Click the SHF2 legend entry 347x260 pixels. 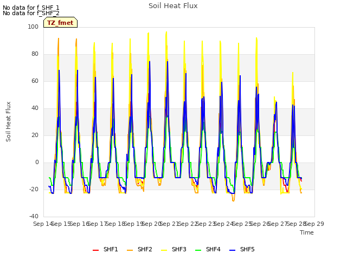[x=139, y=249]
